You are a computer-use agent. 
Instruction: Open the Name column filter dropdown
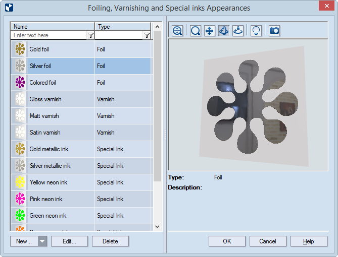tap(90, 35)
